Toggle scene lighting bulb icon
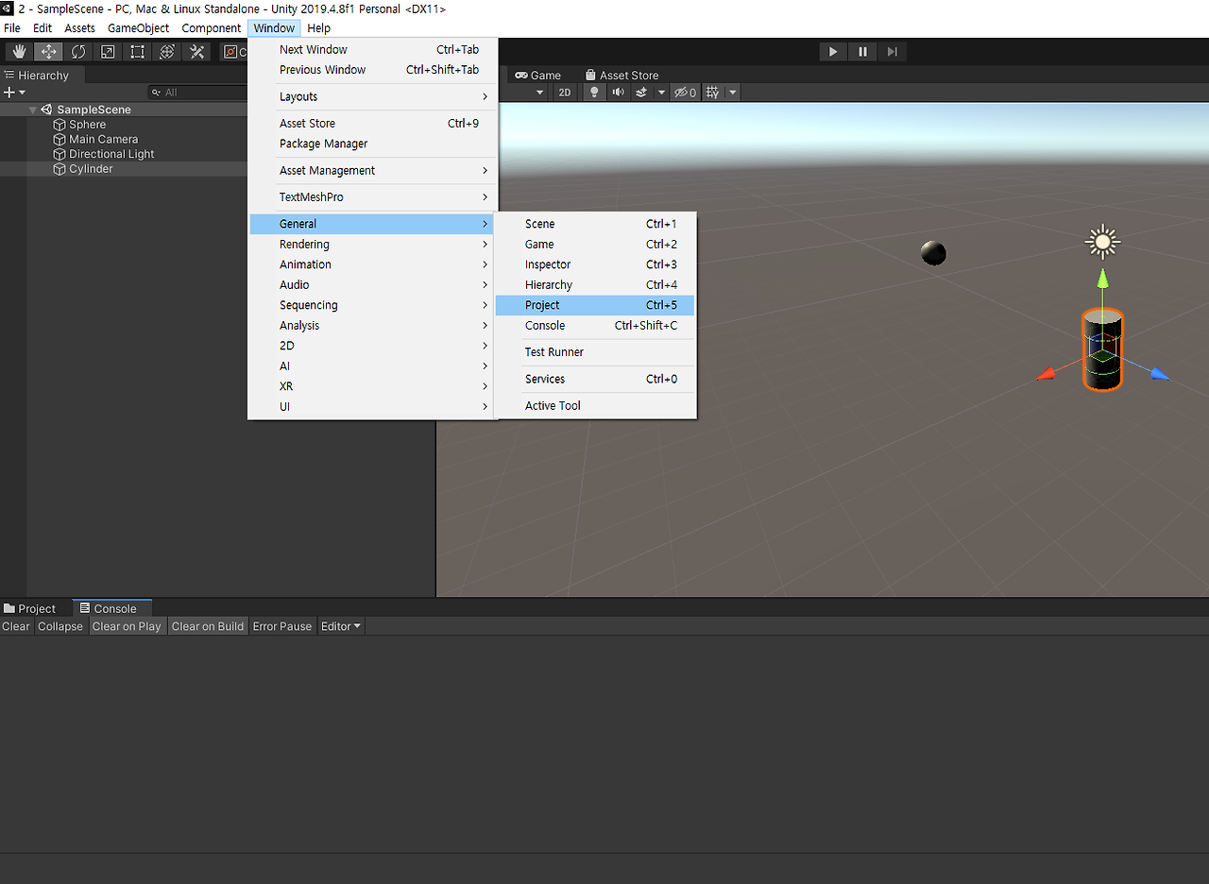 tap(593, 93)
